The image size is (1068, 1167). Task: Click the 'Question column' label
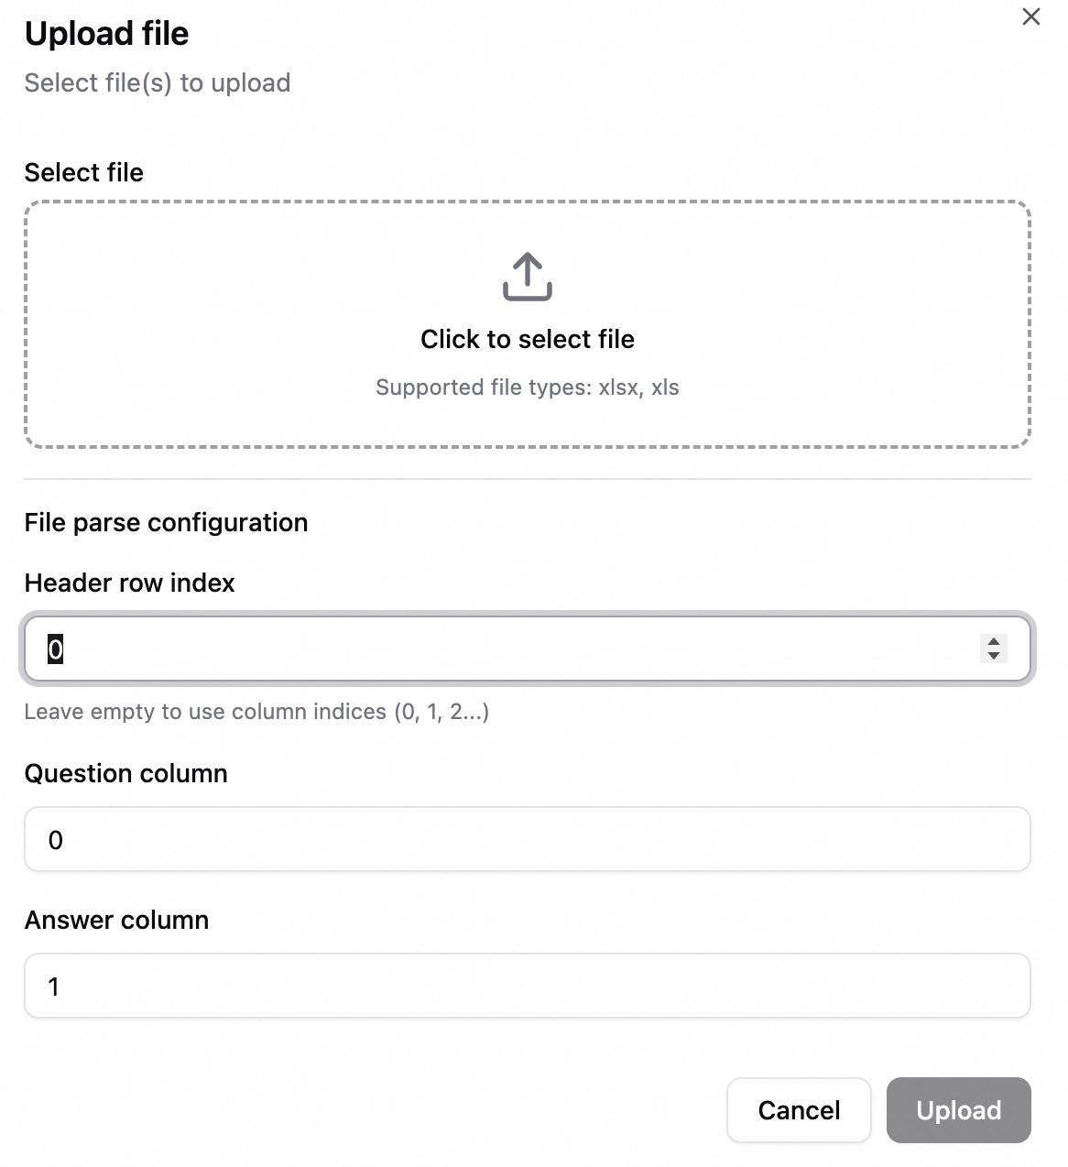click(125, 774)
